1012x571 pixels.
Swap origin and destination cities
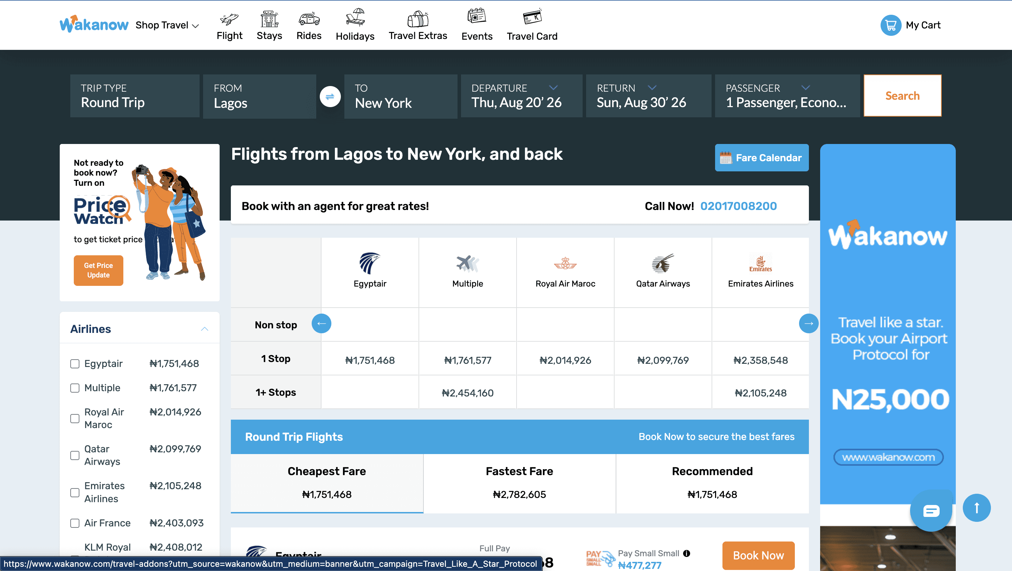[330, 96]
